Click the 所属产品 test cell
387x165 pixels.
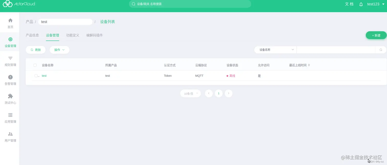point(107,76)
